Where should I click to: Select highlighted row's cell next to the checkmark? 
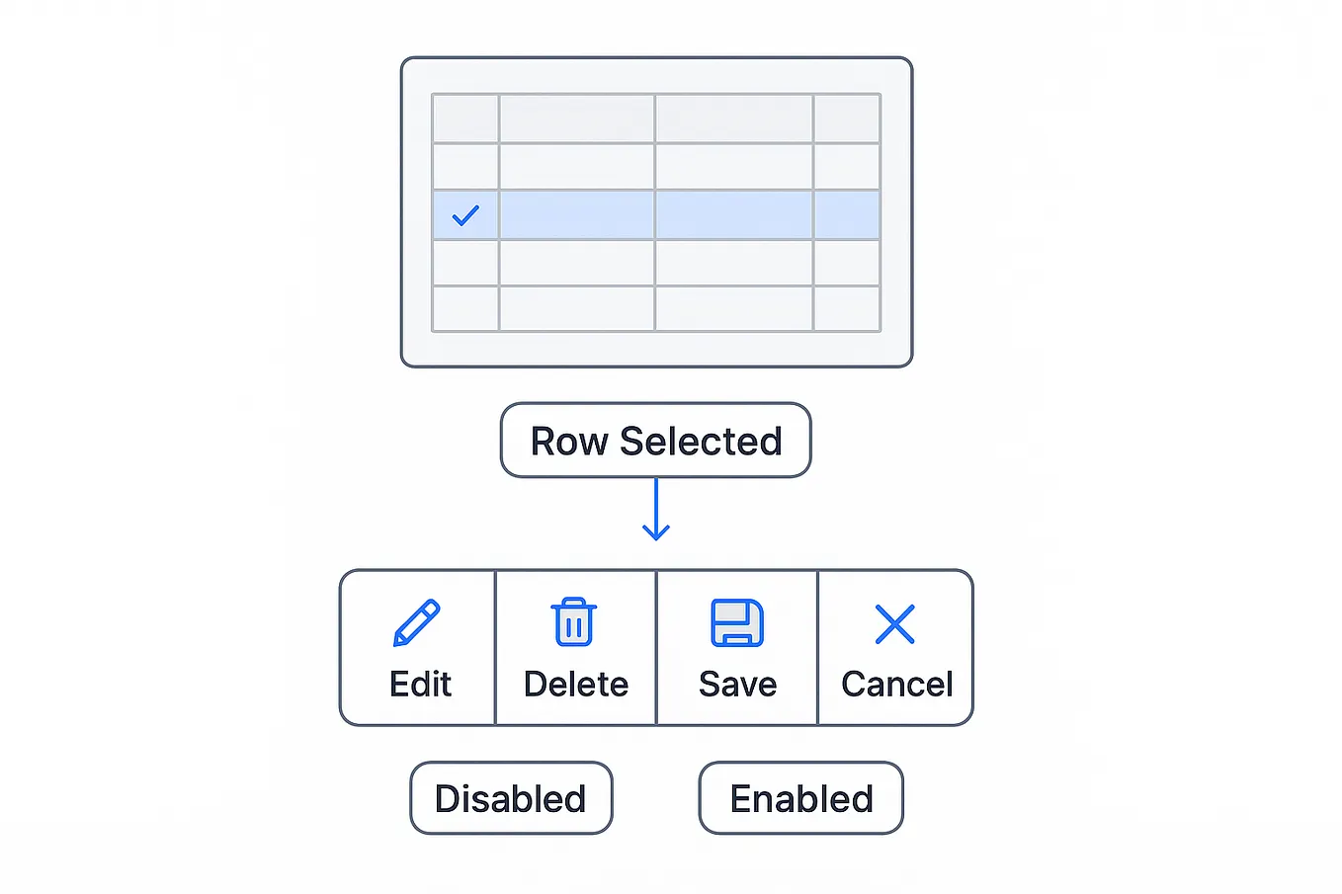click(577, 214)
